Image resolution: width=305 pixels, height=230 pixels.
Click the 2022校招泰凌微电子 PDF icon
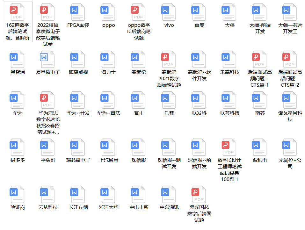[47, 12]
